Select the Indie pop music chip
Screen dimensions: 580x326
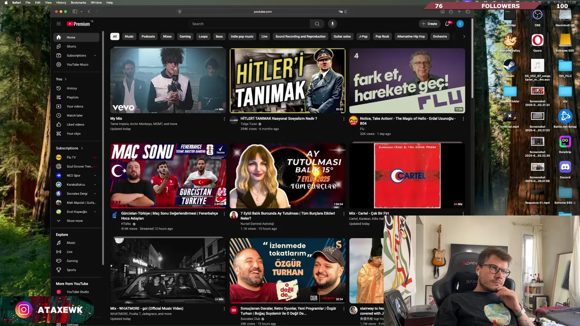tap(242, 36)
